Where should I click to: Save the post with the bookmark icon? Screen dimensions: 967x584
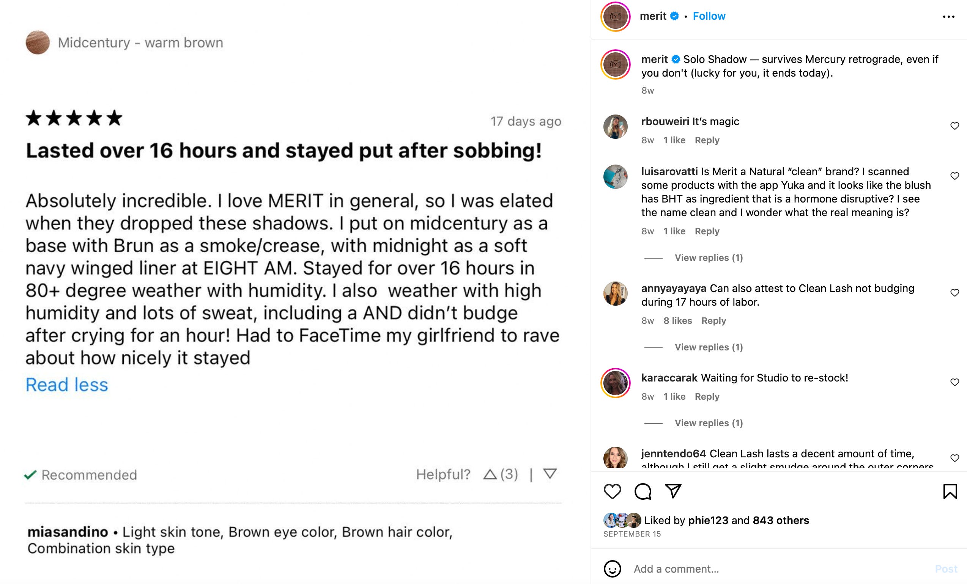coord(950,491)
